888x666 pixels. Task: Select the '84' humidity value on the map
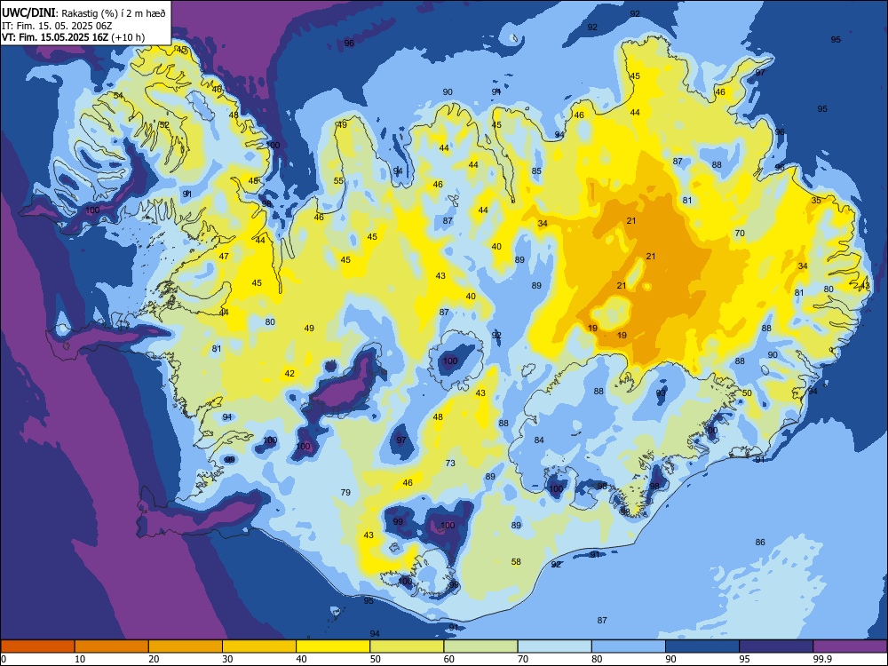tap(539, 440)
